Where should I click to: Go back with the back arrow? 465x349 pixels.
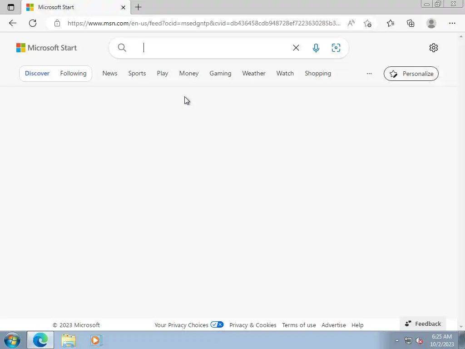(x=12, y=23)
